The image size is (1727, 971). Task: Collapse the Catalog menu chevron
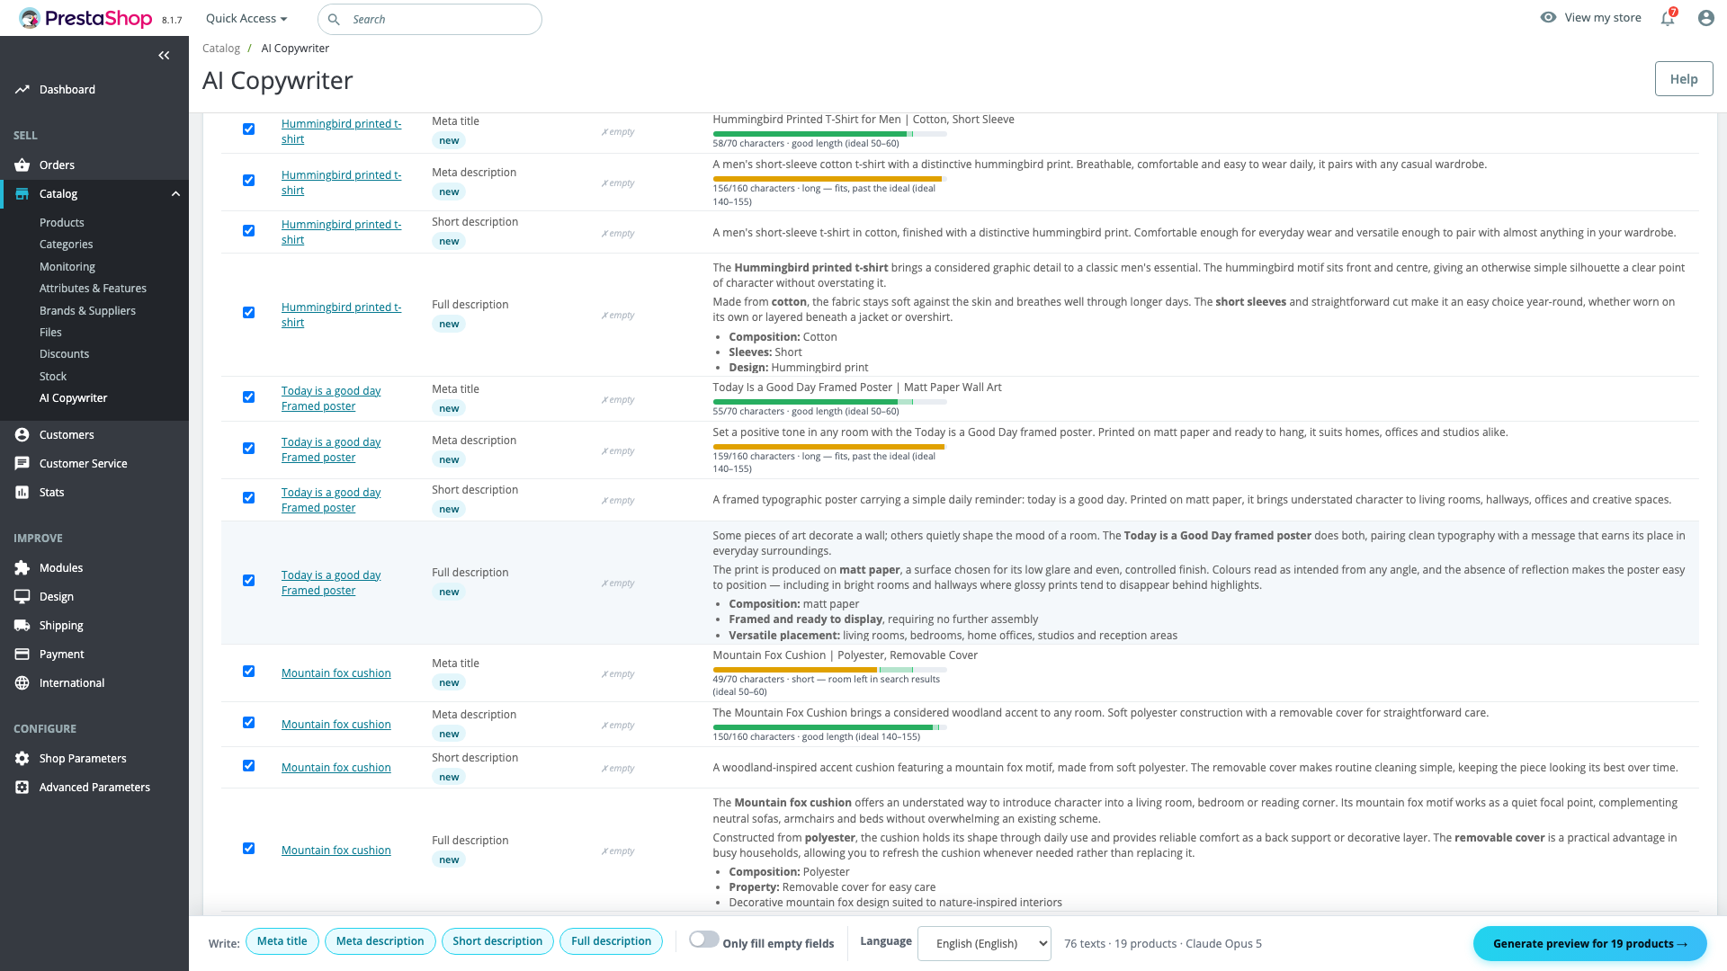(x=175, y=194)
